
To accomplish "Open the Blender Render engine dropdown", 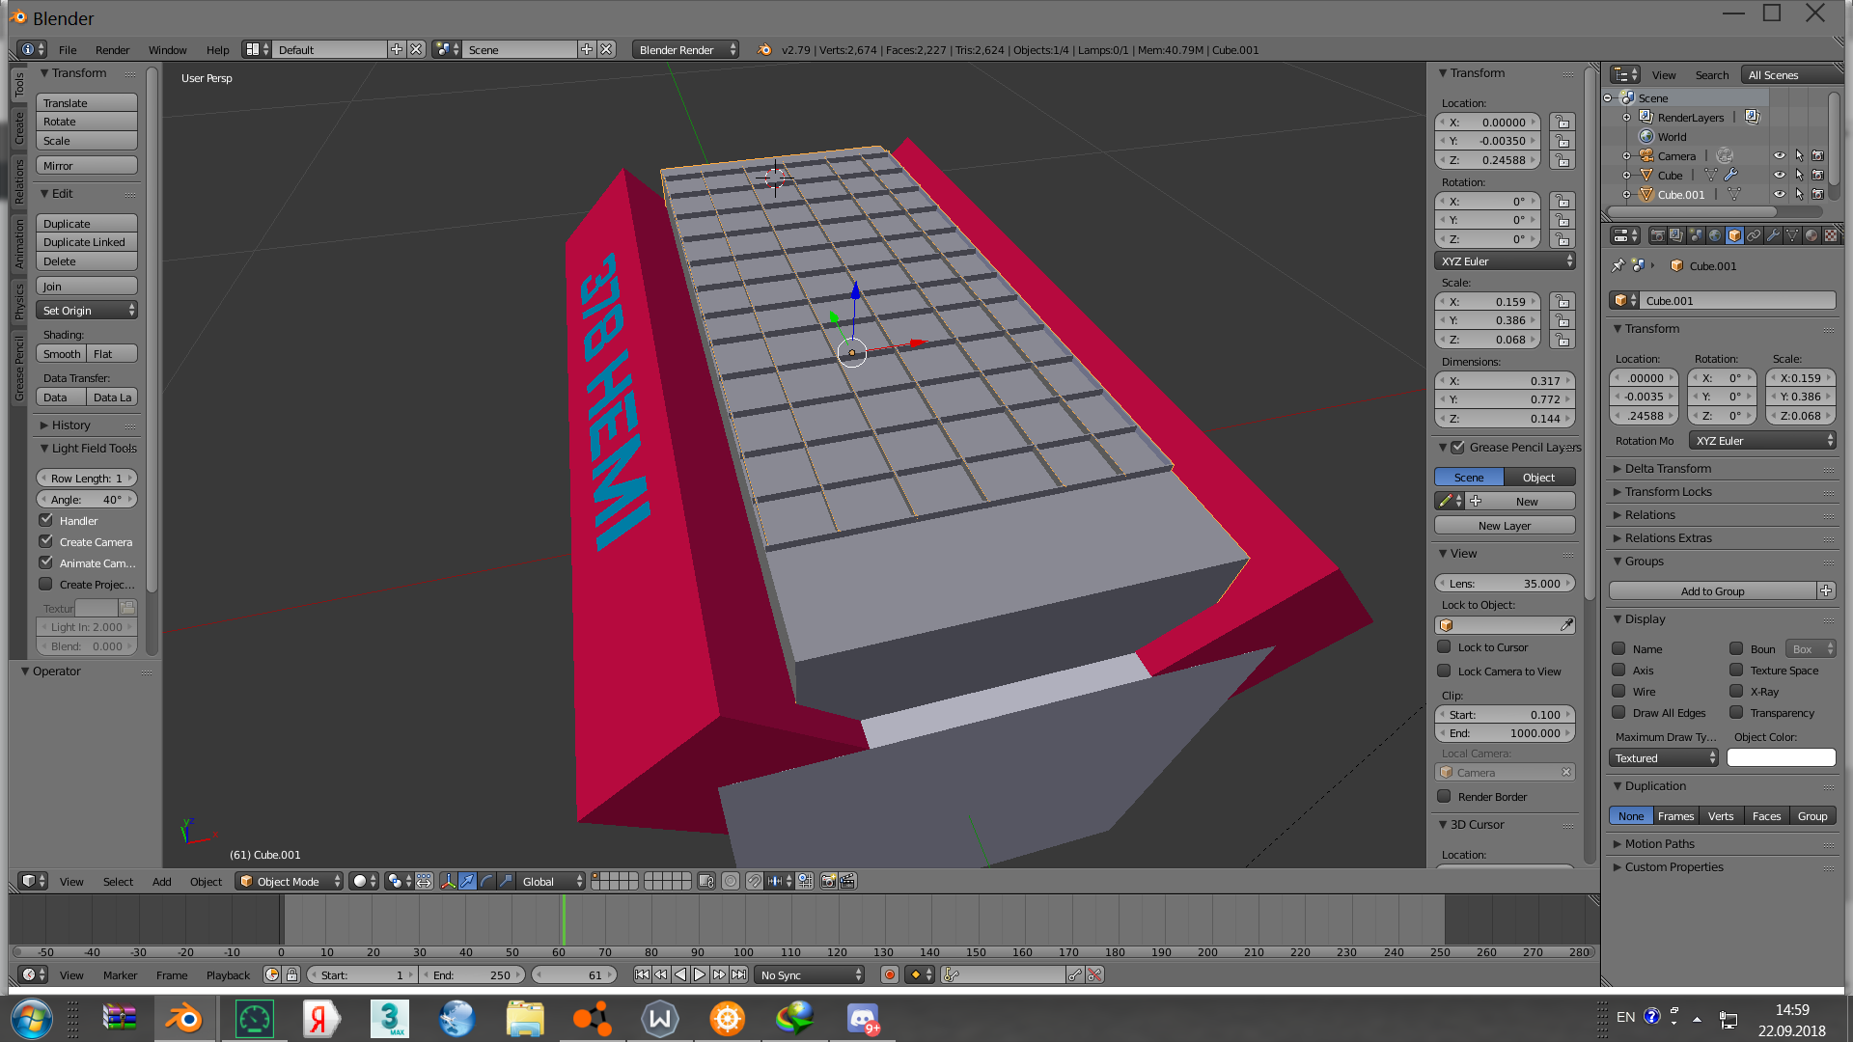I will point(685,49).
